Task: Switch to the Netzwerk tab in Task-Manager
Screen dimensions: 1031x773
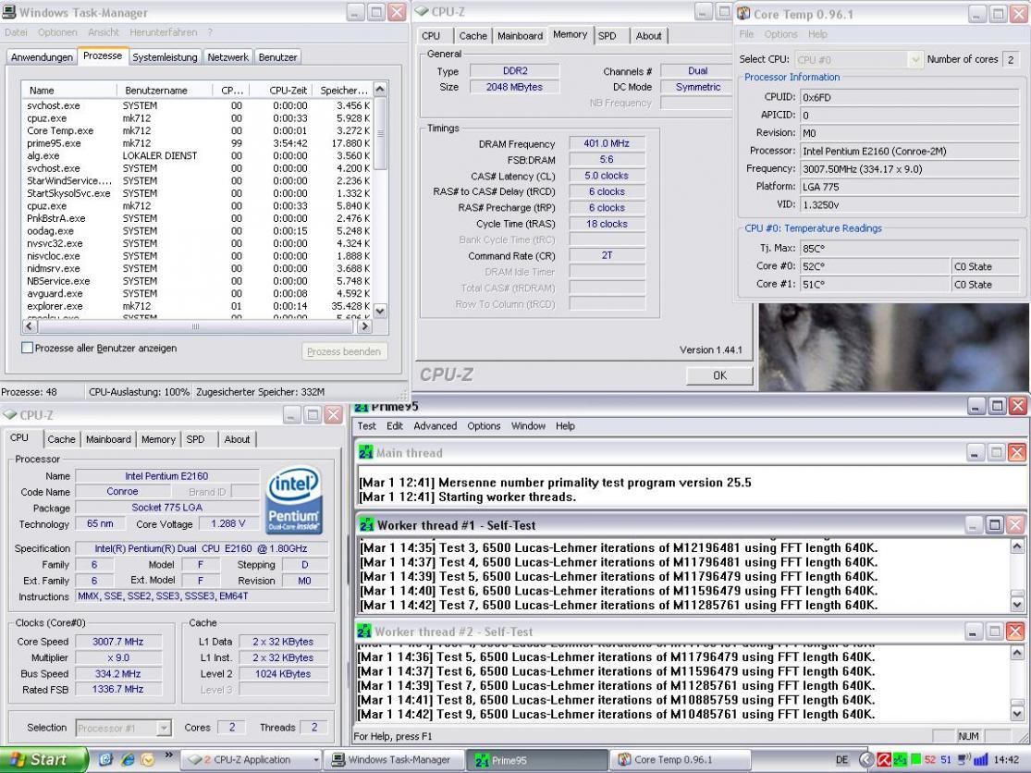Action: click(x=227, y=57)
